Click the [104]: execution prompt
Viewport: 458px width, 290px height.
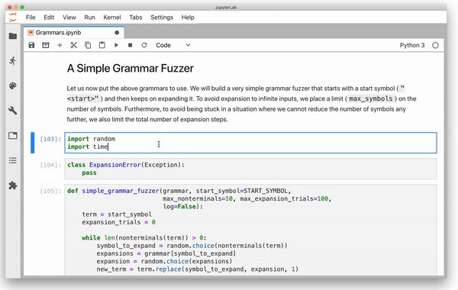[51, 165]
